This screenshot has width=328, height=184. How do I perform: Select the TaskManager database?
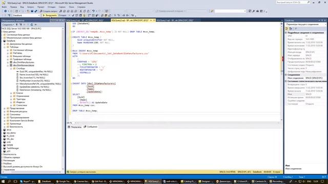[12, 148]
